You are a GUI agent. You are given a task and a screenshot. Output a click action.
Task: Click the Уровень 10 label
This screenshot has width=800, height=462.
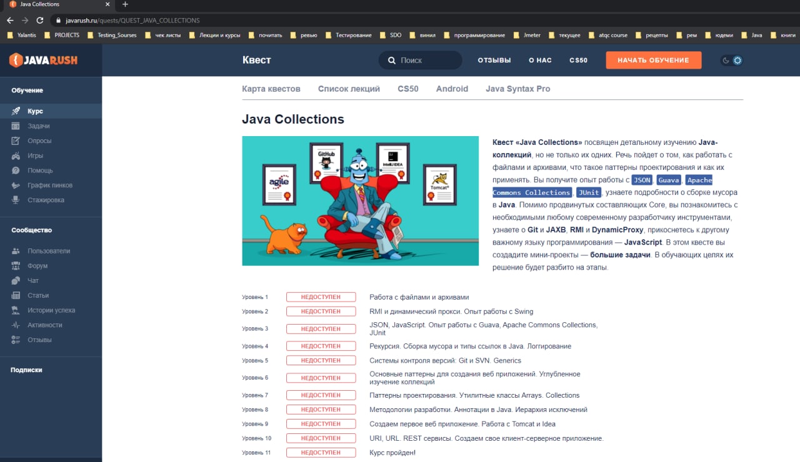[257, 438]
